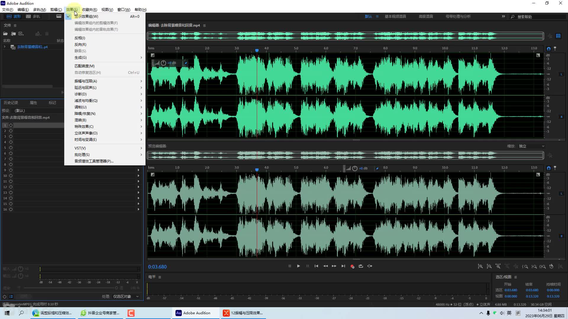Click the open file folder icon

point(5,34)
